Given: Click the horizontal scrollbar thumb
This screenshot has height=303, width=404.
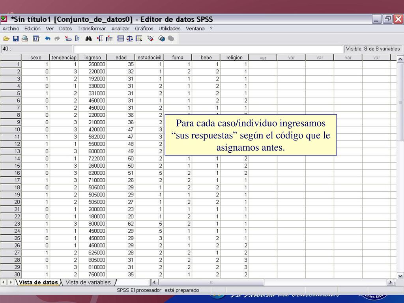Looking at the screenshot, I should [x=211, y=282].
